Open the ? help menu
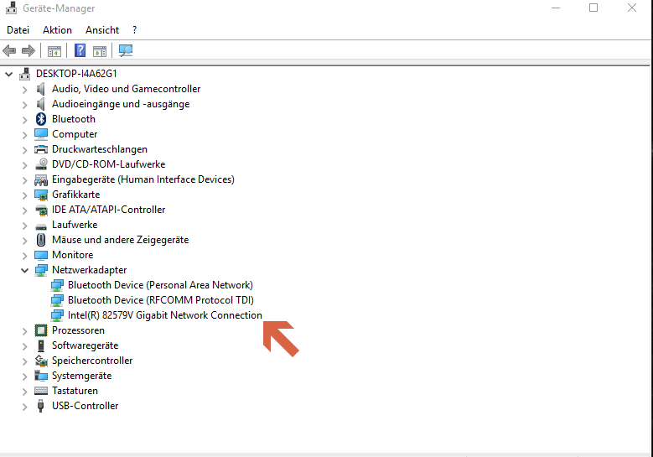 click(134, 30)
